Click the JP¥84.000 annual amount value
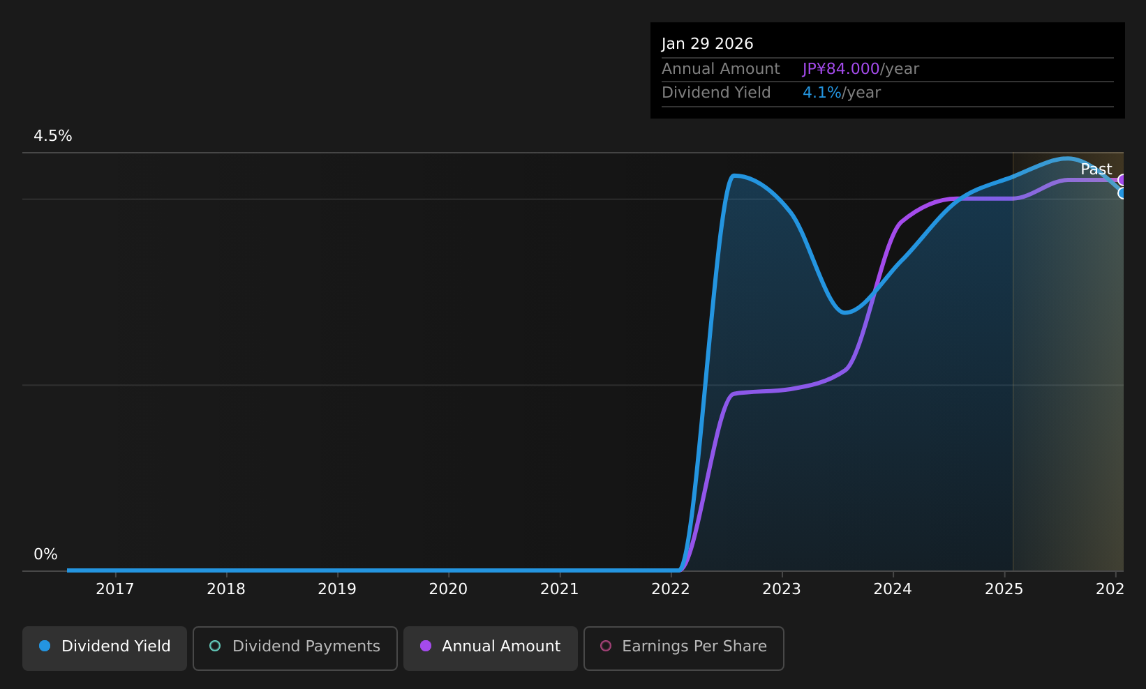Viewport: 1146px width, 689px height. 841,69
